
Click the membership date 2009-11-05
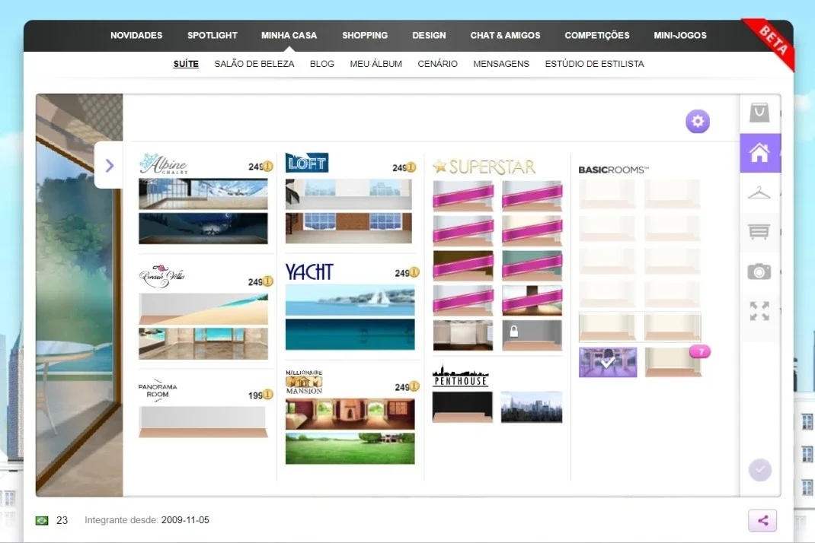tap(185, 520)
